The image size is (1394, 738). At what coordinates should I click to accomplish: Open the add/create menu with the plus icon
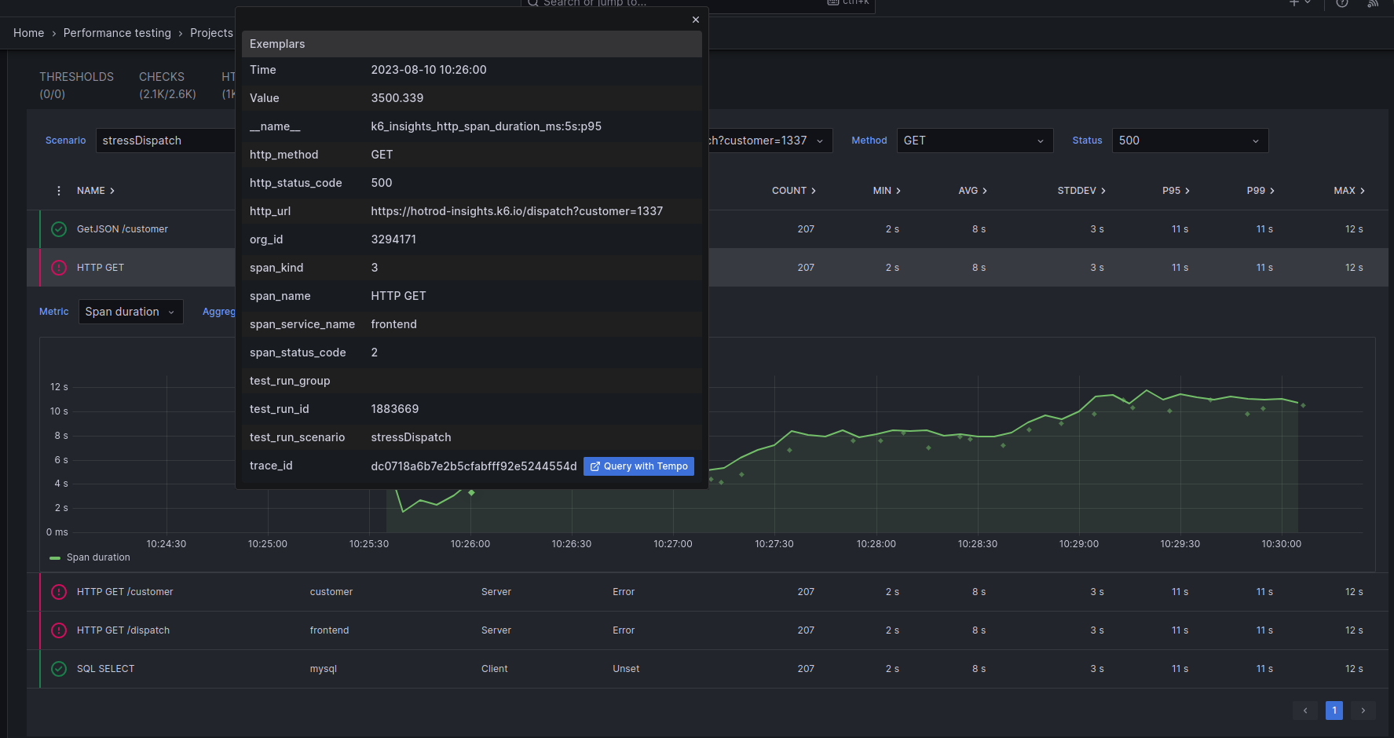tap(1295, 4)
